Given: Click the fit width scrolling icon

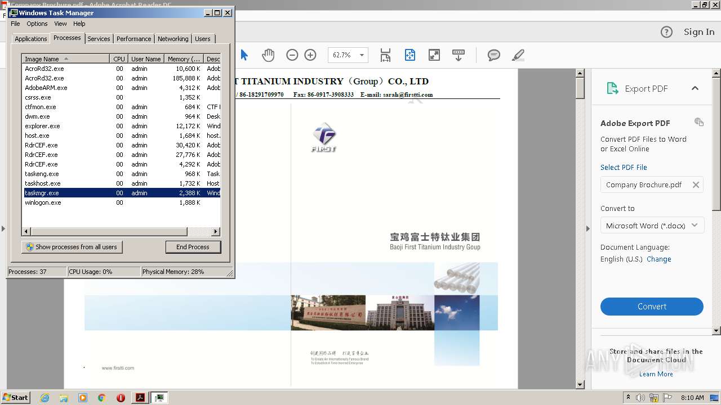Looking at the screenshot, I should [385, 55].
